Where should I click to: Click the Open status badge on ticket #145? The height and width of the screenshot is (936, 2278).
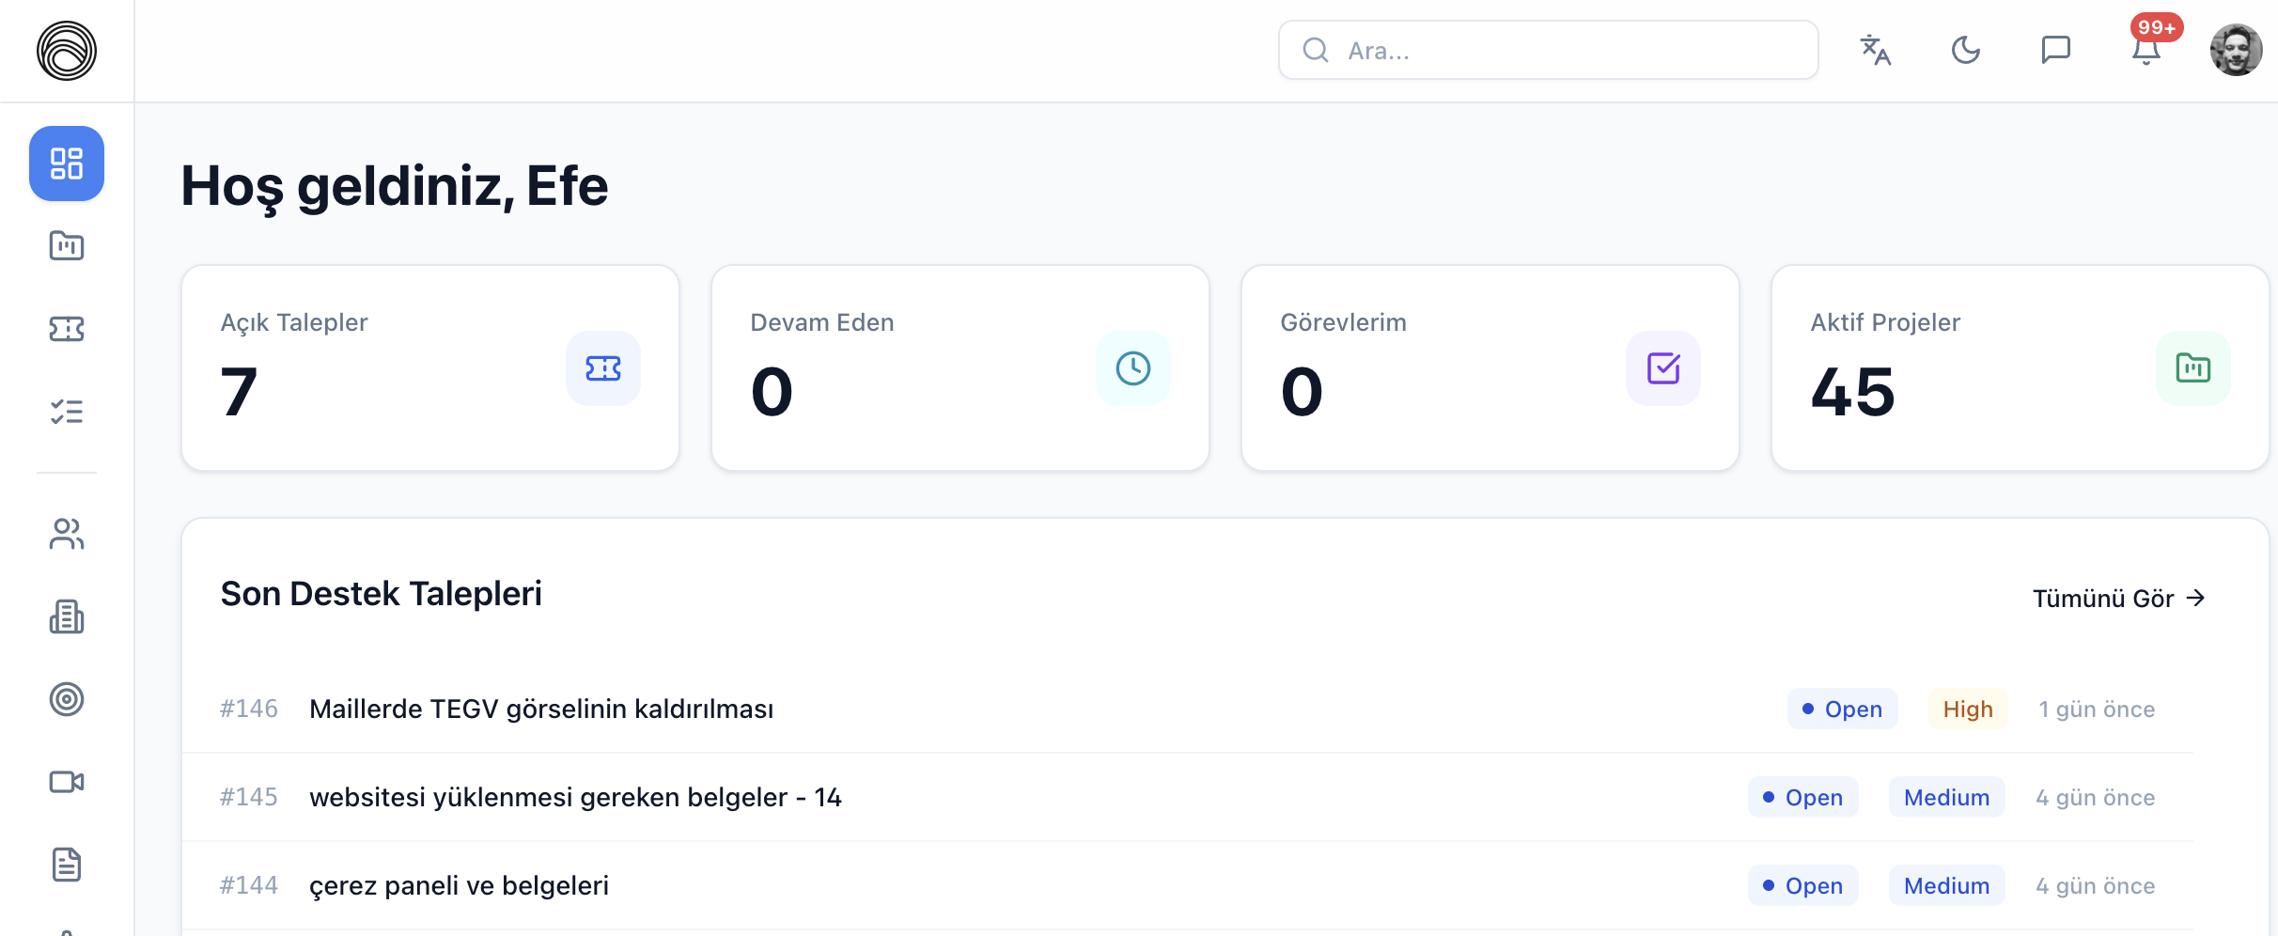click(x=1803, y=797)
